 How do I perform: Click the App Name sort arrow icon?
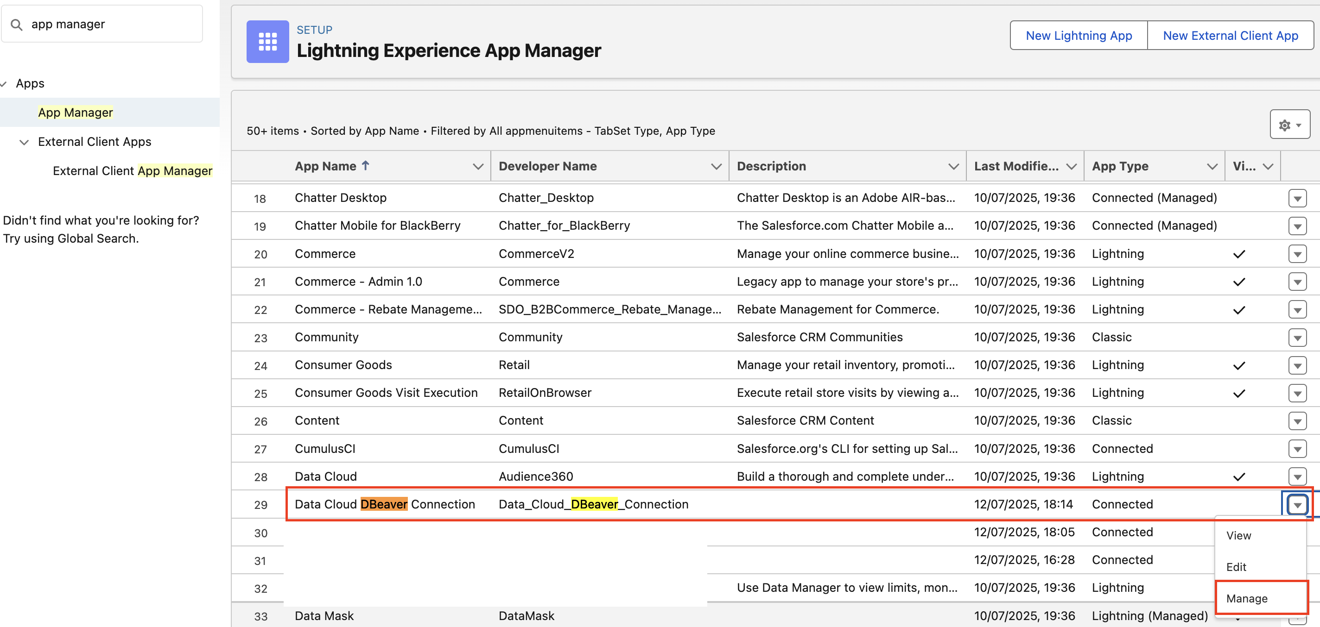(365, 165)
